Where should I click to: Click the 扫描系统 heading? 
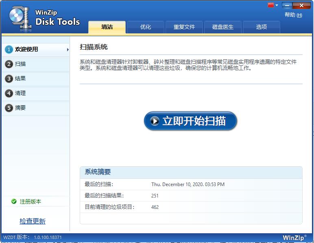pyautogui.click(x=94, y=47)
